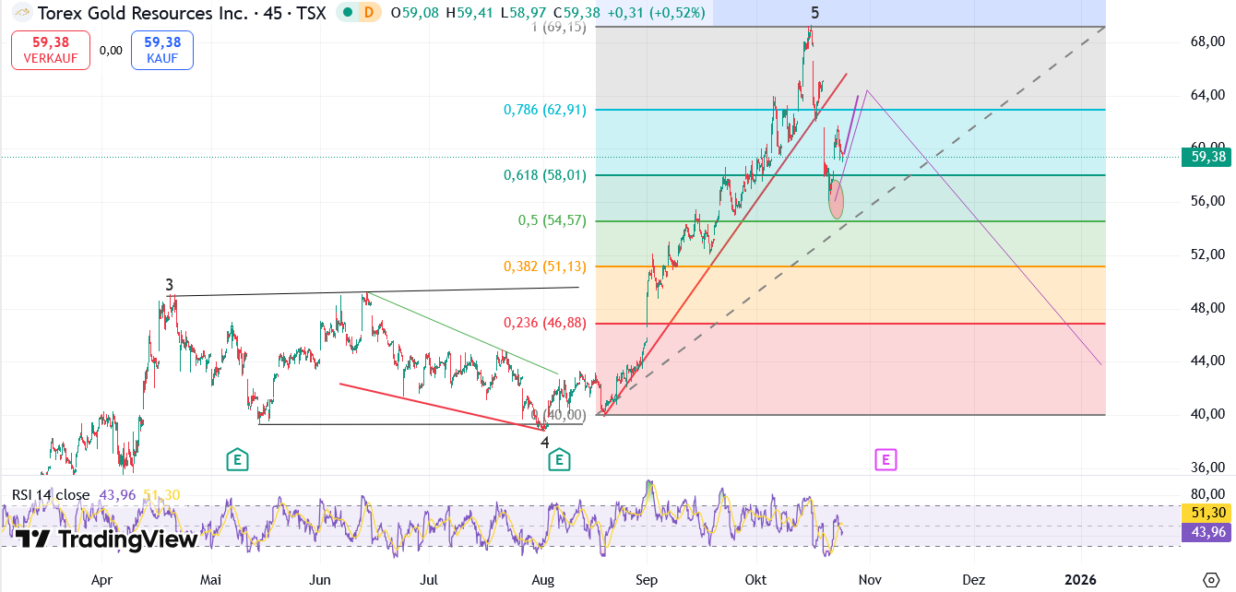Image resolution: width=1236 pixels, height=592 pixels.
Task: Click the Jul label on time axis
Action: coord(428,580)
